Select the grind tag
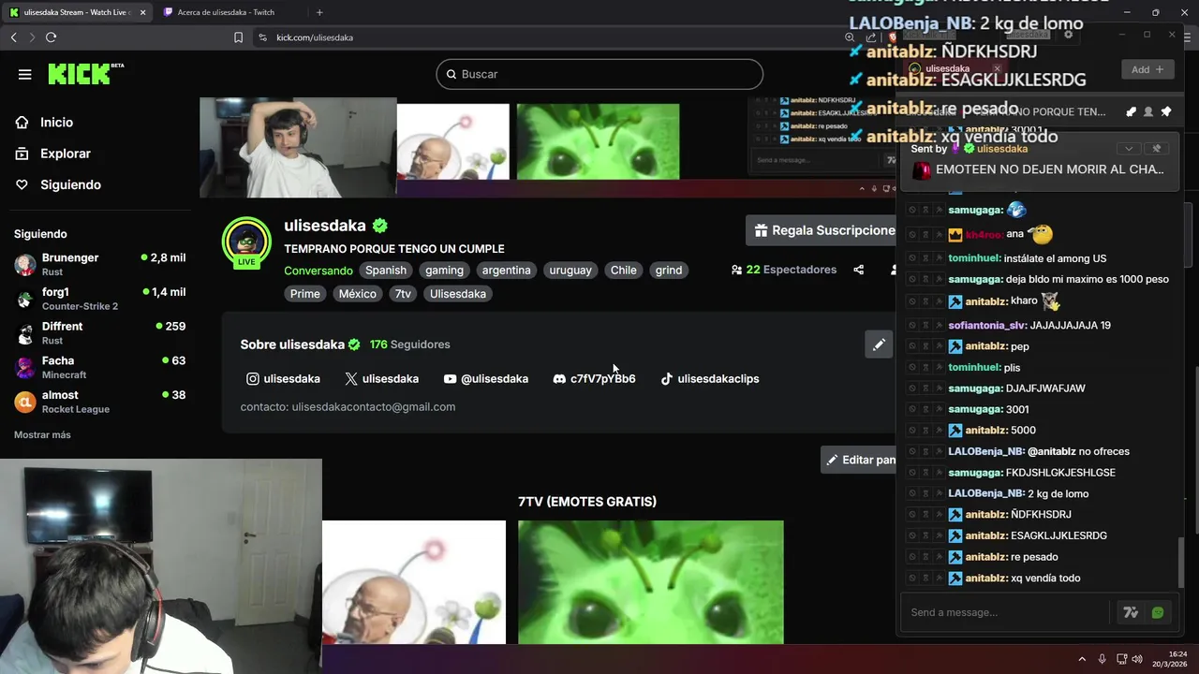The image size is (1199, 674). pos(669,270)
